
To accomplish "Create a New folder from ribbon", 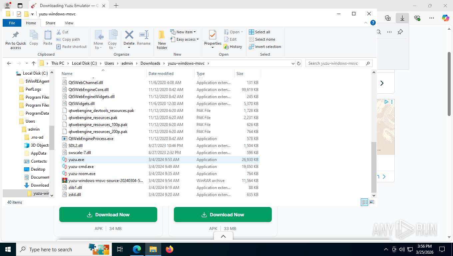I will [x=162, y=40].
